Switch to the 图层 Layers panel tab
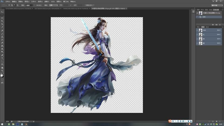Image resolution: width=224 pixels, height=126 pixels. pos(198,27)
